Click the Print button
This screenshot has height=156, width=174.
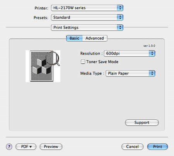tap(157, 147)
